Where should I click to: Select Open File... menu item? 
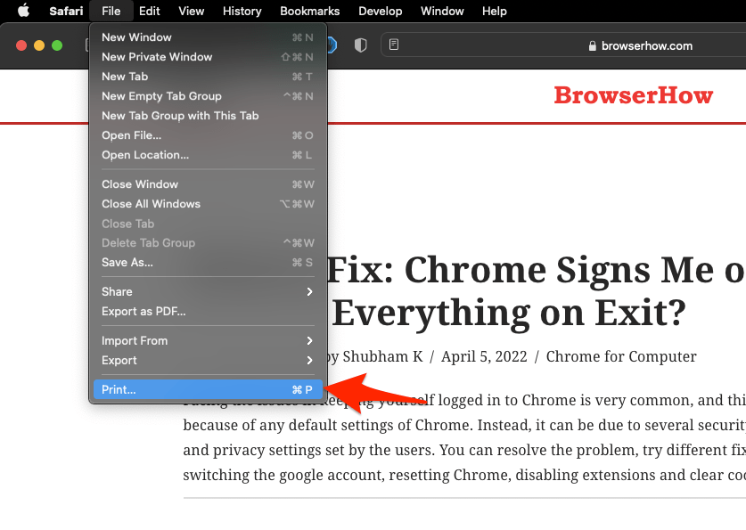(x=208, y=135)
